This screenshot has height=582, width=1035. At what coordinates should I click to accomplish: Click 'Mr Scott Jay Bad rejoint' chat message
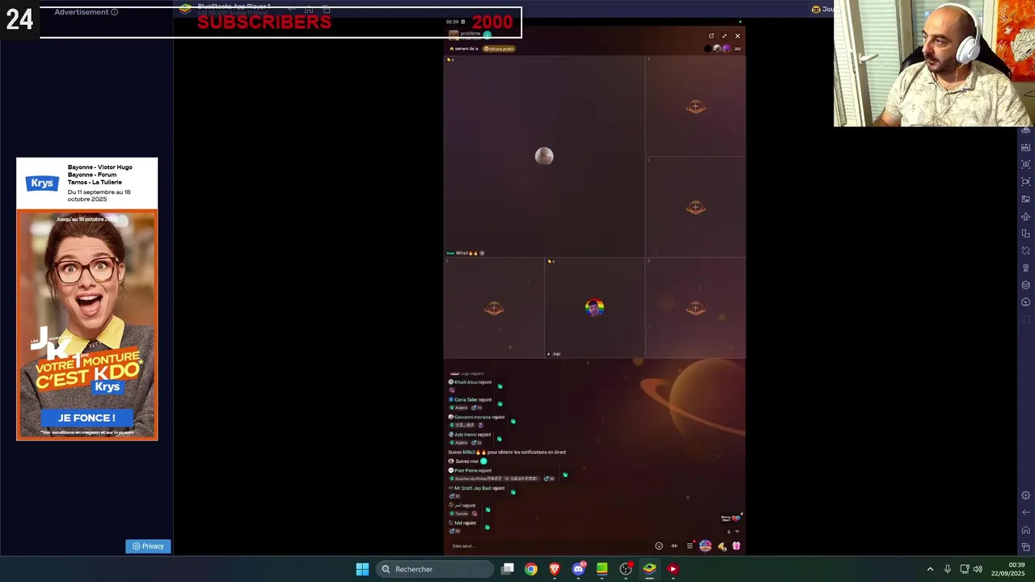click(x=479, y=488)
